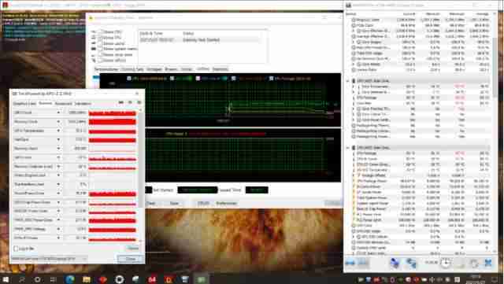Image resolution: width=504 pixels, height=284 pixels.
Task: Enable Log to file in GPU-Z
Action: (16, 249)
